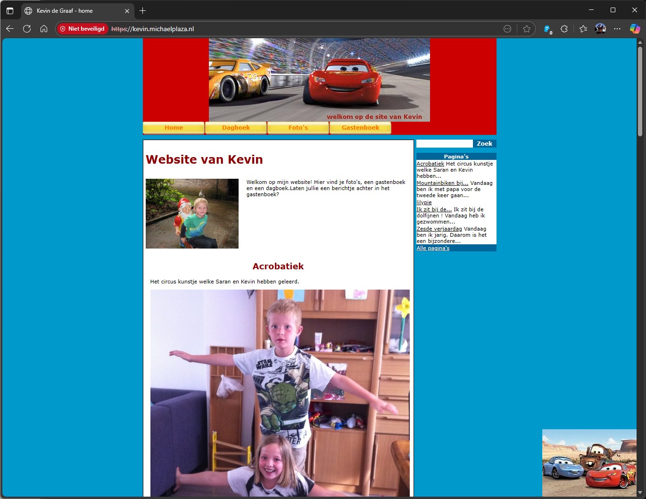This screenshot has height=499, width=646.
Task: Go to browser home icon
Action: pos(44,29)
